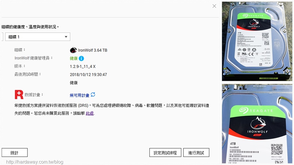Click the red Rescue plan R icon
The image size is (294, 165).
click(x=19, y=94)
